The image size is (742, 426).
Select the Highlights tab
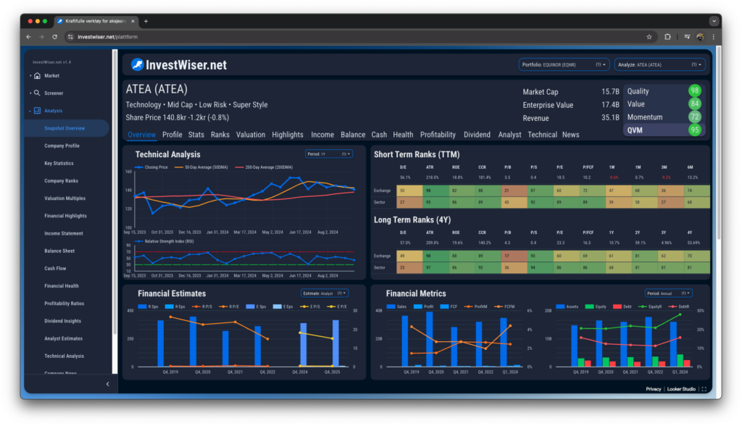coord(287,135)
